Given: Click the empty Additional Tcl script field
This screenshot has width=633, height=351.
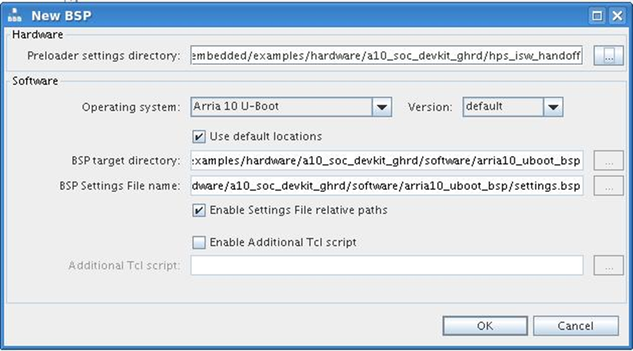Looking at the screenshot, I should tap(386, 265).
